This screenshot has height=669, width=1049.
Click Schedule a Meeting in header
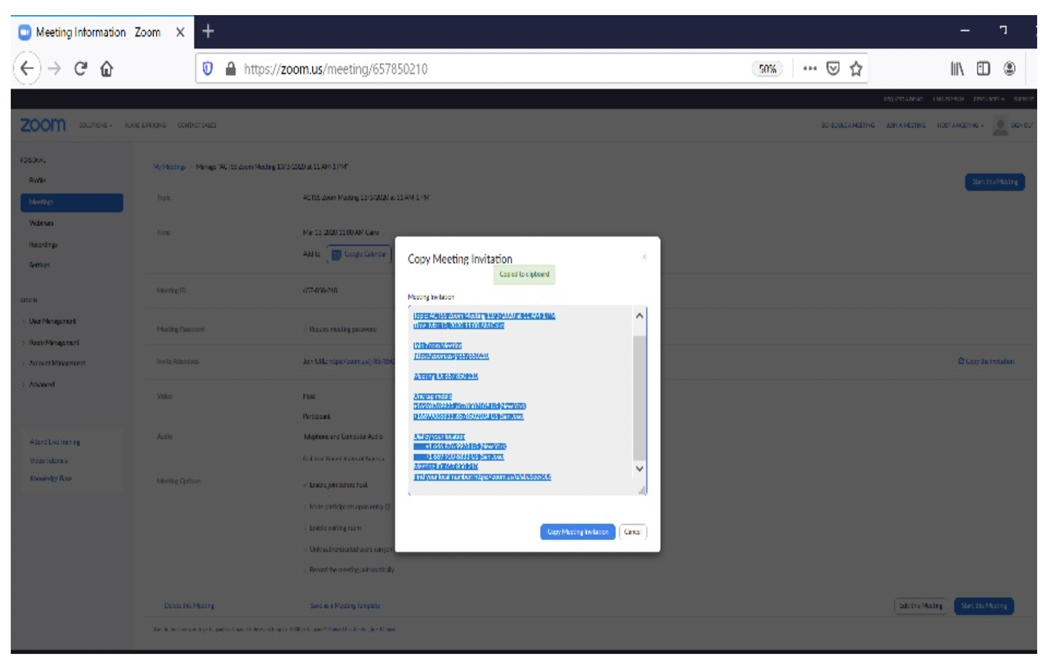point(848,125)
